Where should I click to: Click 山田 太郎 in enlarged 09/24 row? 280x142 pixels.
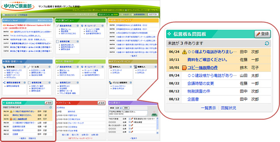click(249, 75)
